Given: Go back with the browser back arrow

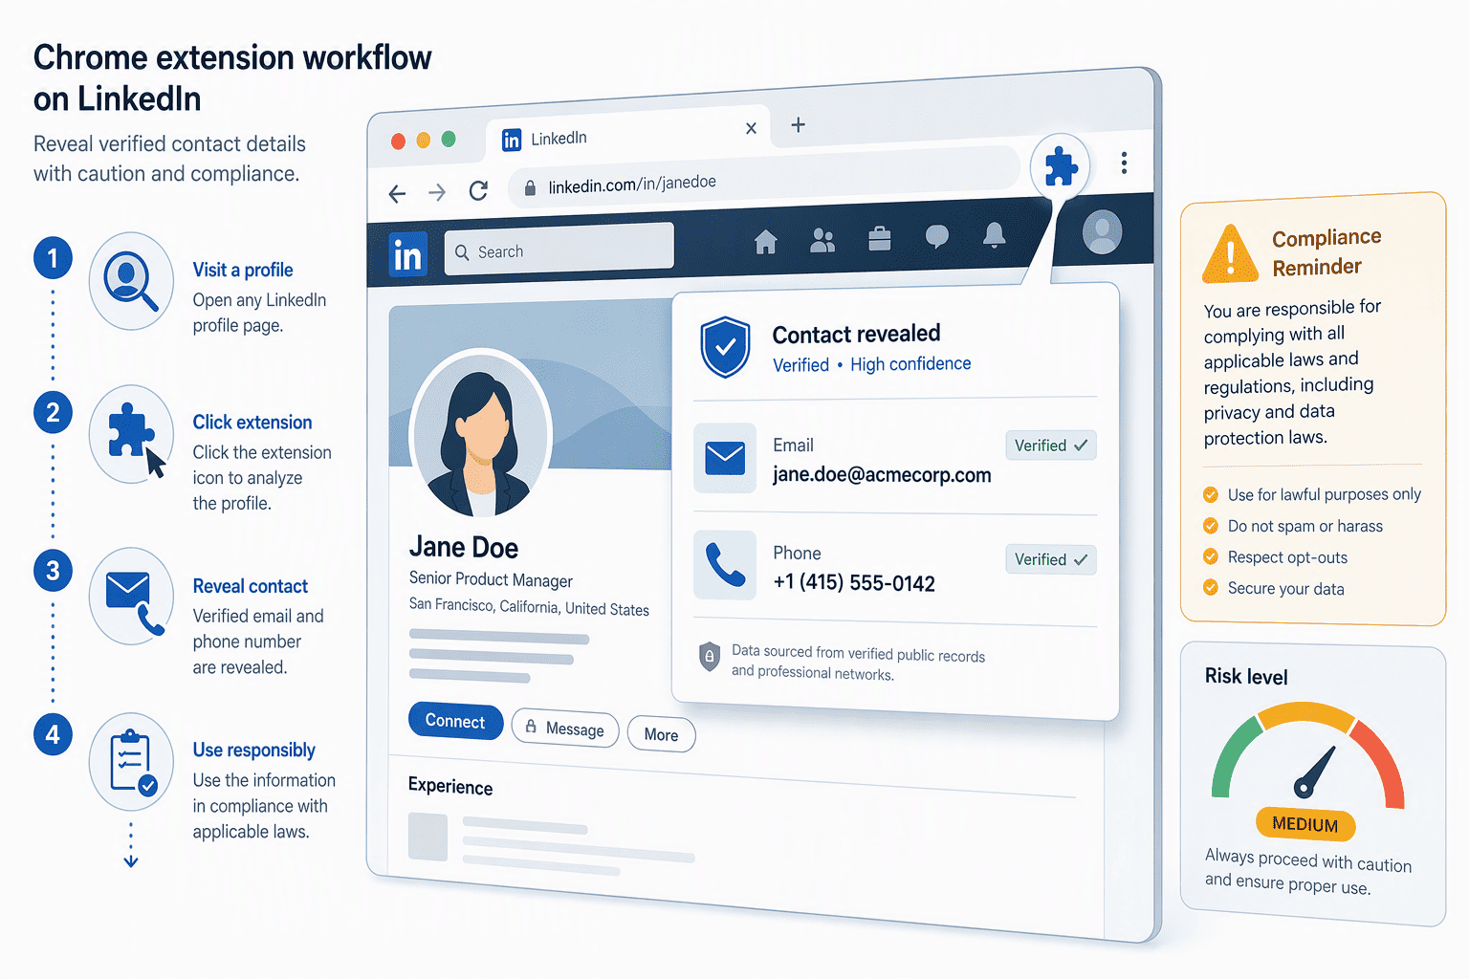Looking at the screenshot, I should pyautogui.click(x=398, y=194).
